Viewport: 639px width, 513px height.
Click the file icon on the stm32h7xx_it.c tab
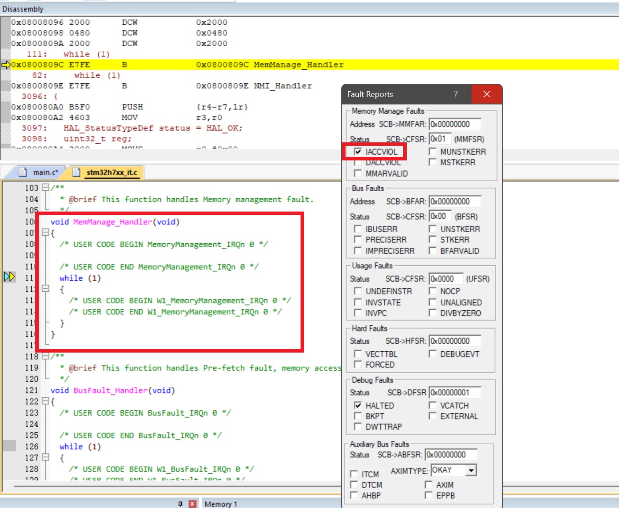tap(76, 172)
